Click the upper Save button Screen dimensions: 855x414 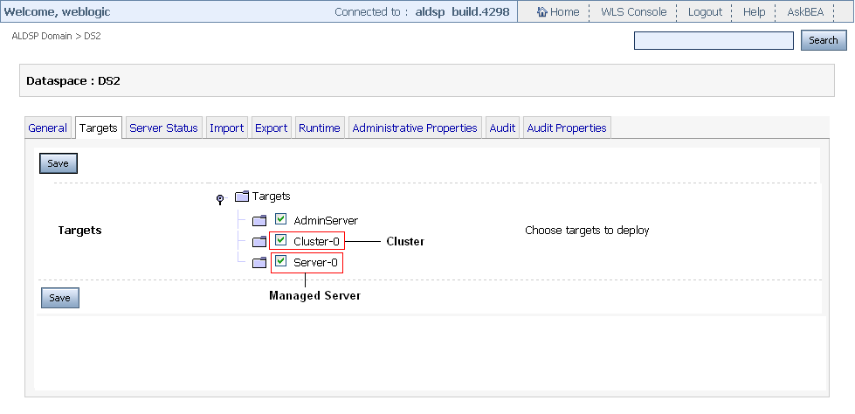point(59,163)
